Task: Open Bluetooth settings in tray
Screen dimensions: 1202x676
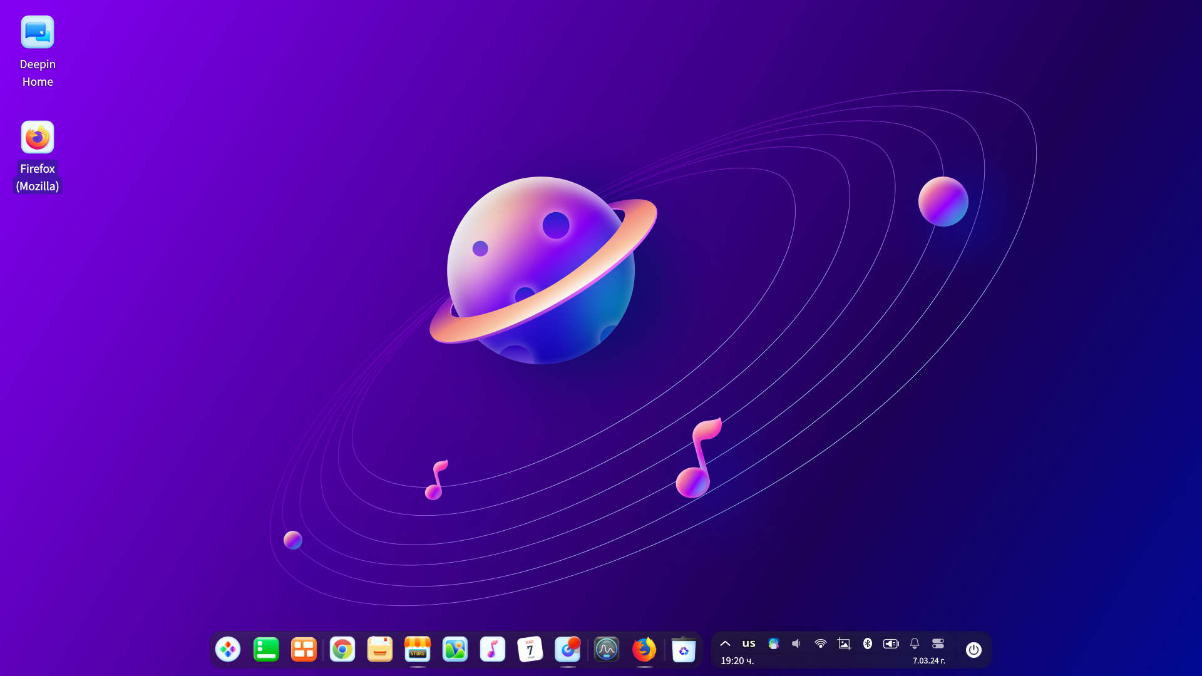Action: pyautogui.click(x=868, y=643)
